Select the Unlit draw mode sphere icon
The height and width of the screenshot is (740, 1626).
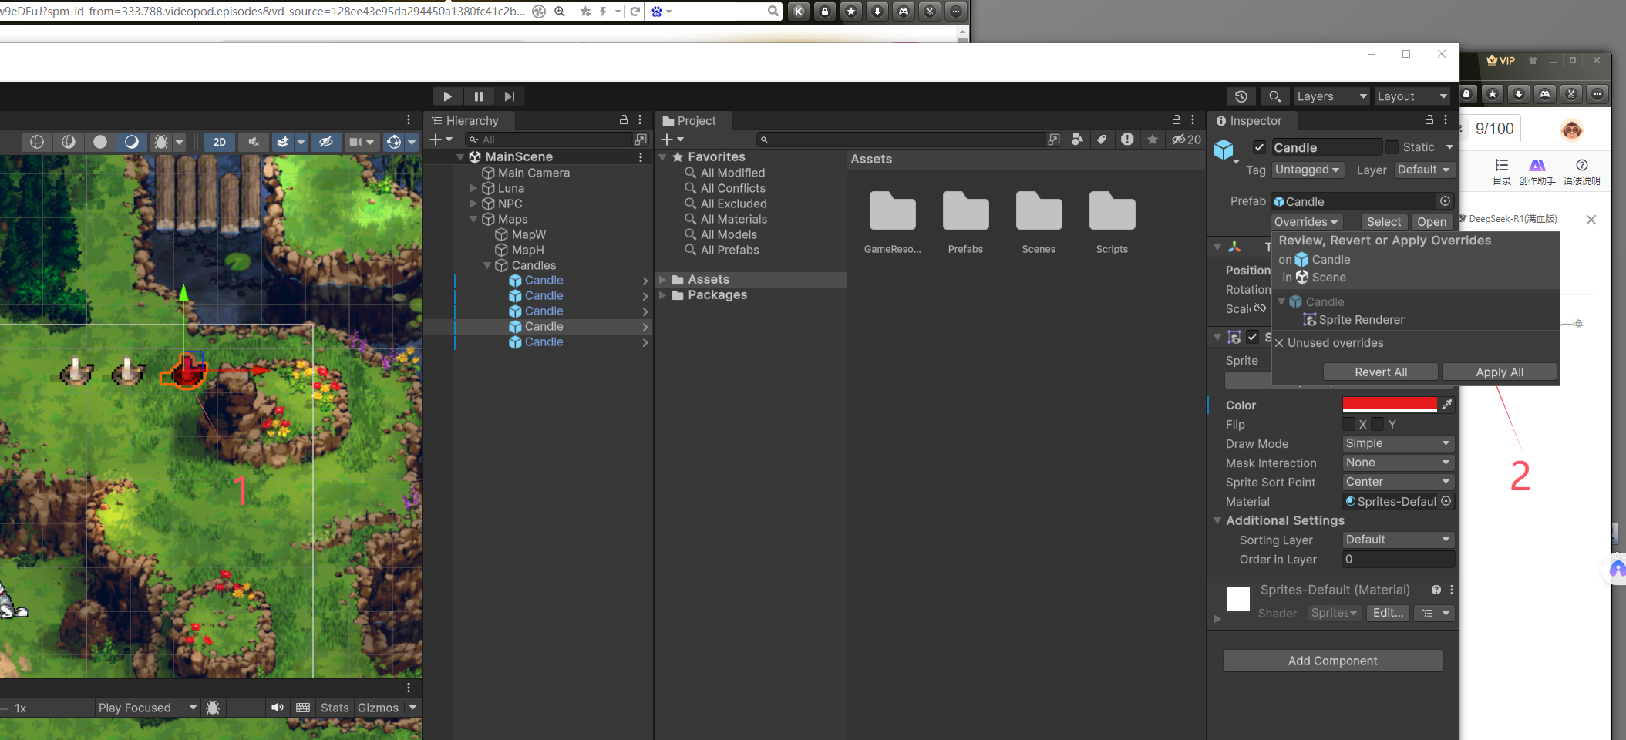[x=100, y=142]
